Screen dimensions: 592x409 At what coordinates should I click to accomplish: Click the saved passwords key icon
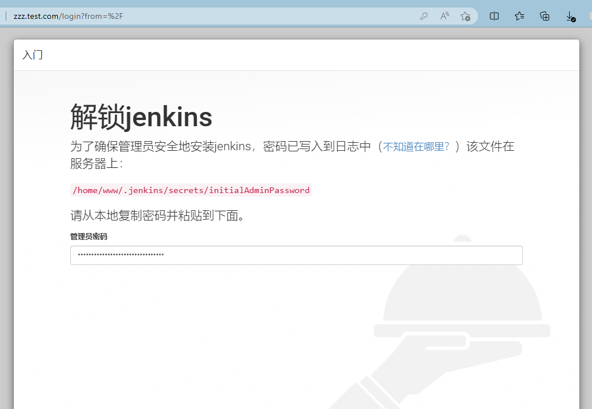coord(423,16)
